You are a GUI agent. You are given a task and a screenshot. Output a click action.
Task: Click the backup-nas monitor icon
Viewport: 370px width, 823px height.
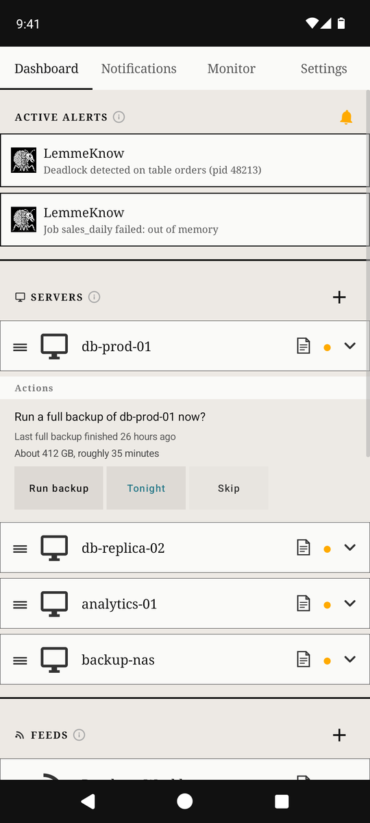pos(54,660)
